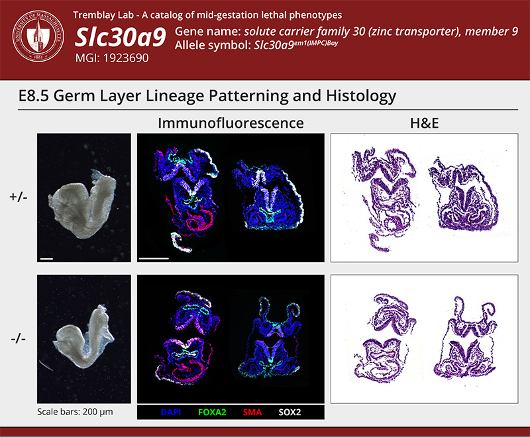Click the Scale bars: 200 µm caption

coord(75,412)
